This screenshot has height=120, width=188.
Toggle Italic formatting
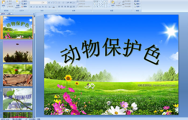34,7
